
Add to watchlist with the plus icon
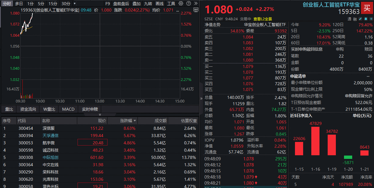(370, 19)
